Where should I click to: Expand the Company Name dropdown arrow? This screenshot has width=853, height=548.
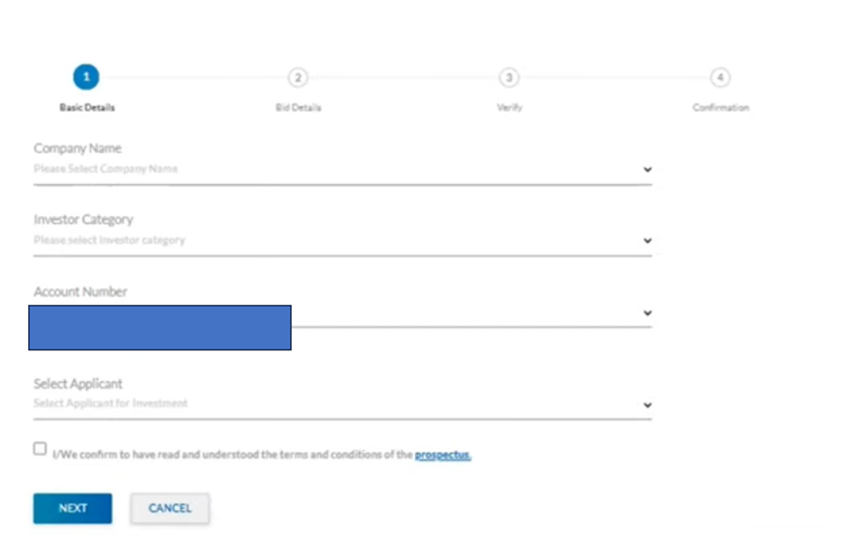(x=647, y=170)
